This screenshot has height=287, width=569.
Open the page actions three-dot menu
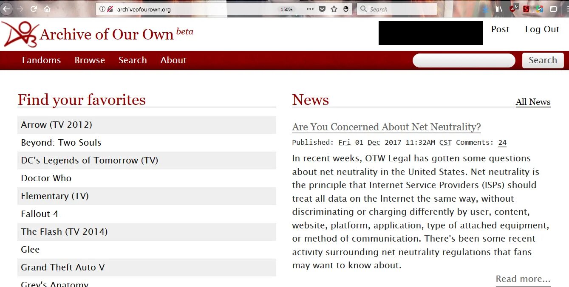pos(310,9)
